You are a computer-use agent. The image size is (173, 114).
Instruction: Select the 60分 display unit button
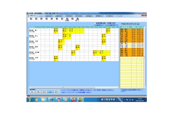(56, 92)
